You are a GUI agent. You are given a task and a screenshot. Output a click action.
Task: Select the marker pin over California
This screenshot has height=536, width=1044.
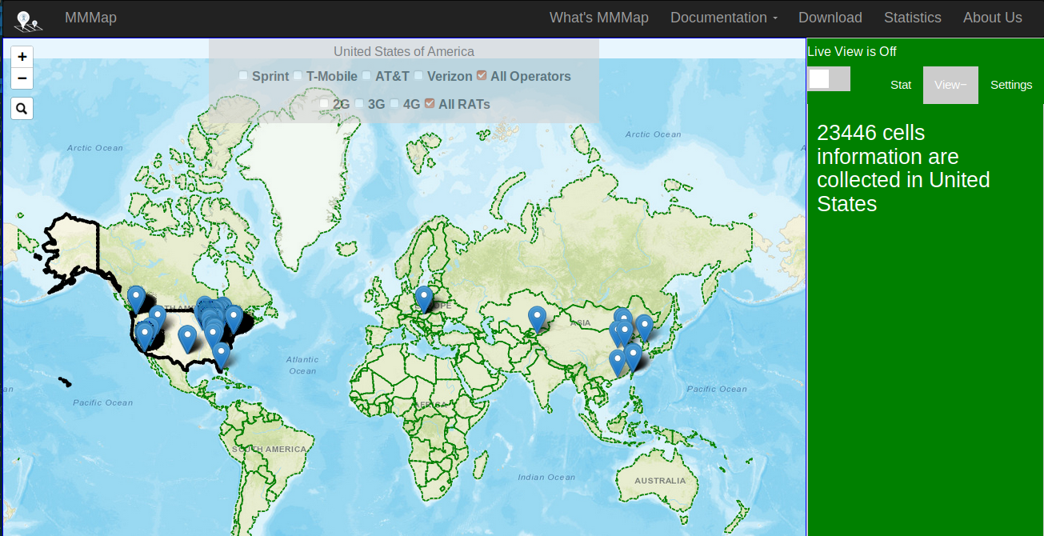(146, 330)
